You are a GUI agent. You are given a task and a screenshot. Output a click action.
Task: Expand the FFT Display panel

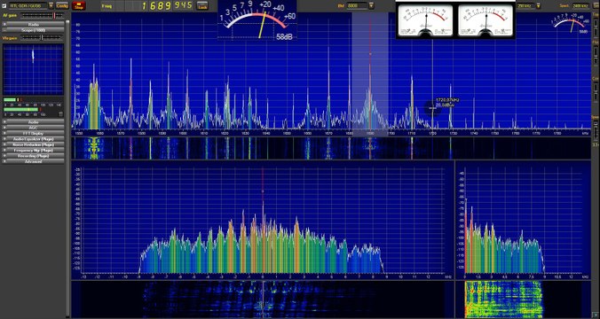click(34, 133)
